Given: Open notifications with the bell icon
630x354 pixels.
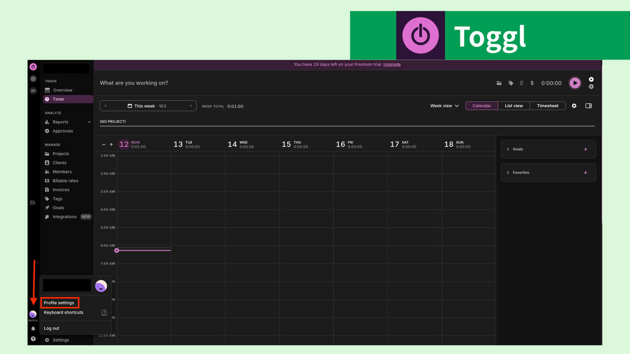Looking at the screenshot, I should click(33, 328).
